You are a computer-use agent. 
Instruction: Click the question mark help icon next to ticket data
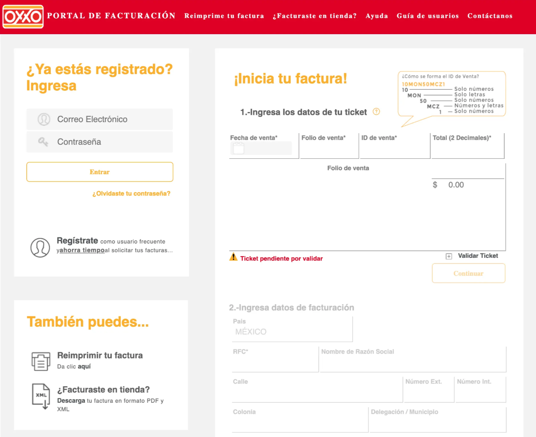point(376,112)
